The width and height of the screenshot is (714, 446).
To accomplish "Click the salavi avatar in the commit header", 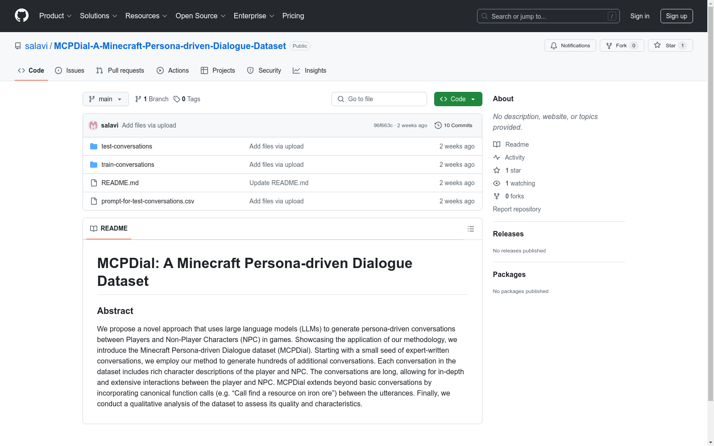I will [x=93, y=125].
